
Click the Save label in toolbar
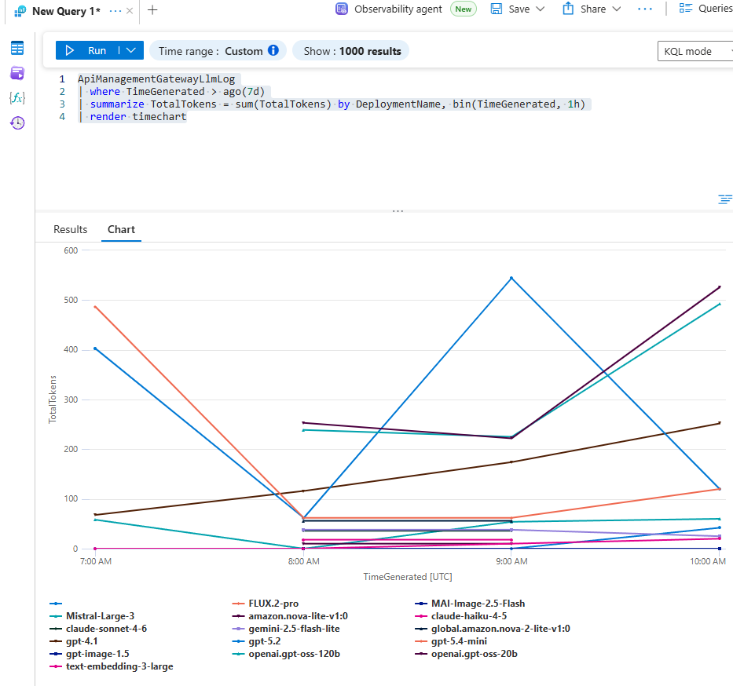point(519,9)
